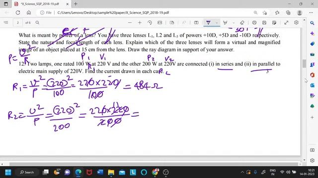Open sidebar Outlook icon
The width and height of the screenshot is (318, 178).
312,86
